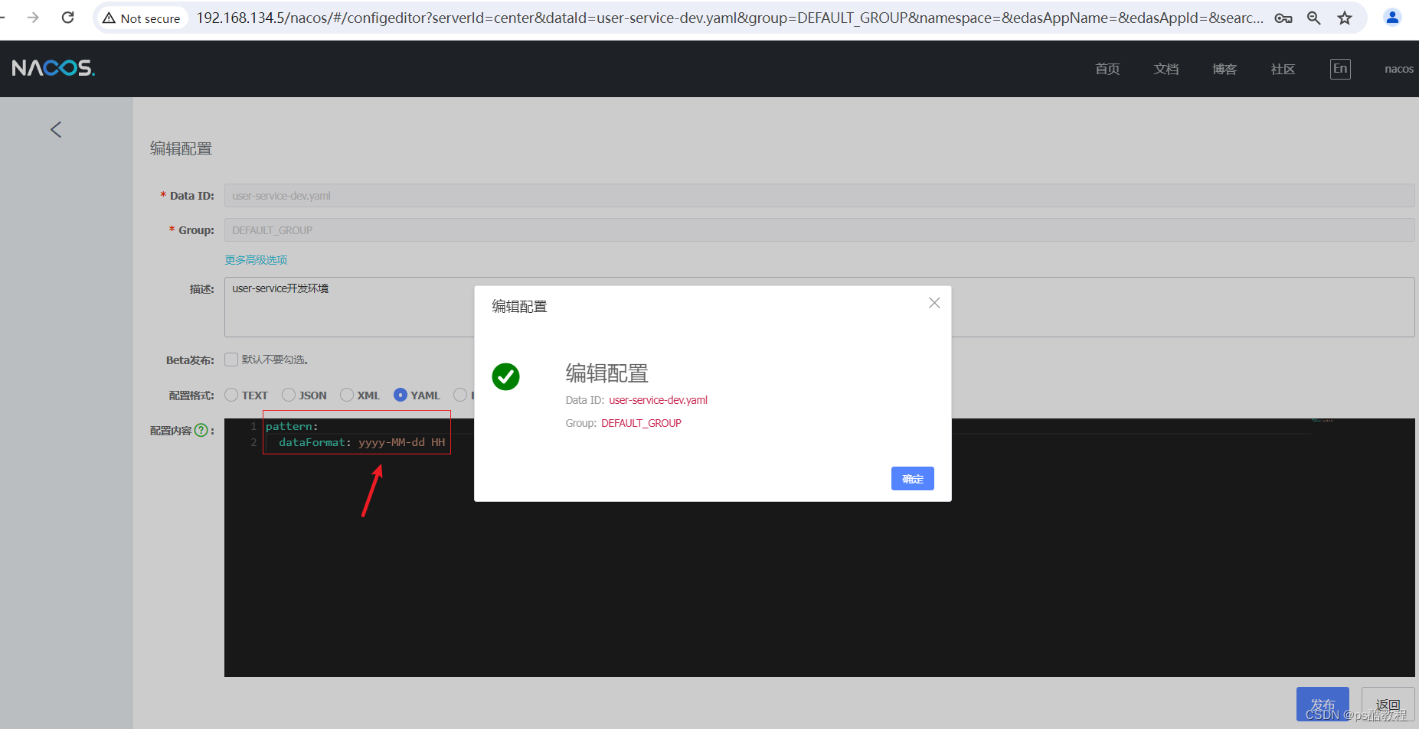
Task: Click the dialog title 编辑配置
Action: pos(519,307)
